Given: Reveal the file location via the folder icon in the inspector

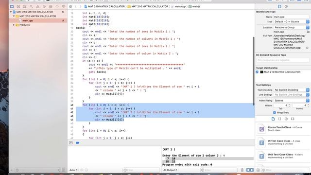Looking at the screenshot, I should 308,32.
